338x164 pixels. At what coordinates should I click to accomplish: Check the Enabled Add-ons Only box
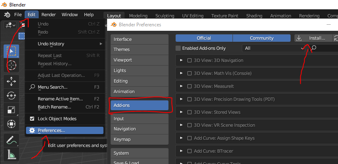click(178, 48)
